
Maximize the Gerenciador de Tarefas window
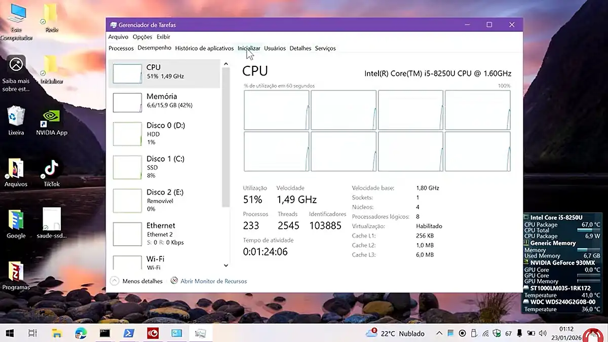click(489, 25)
